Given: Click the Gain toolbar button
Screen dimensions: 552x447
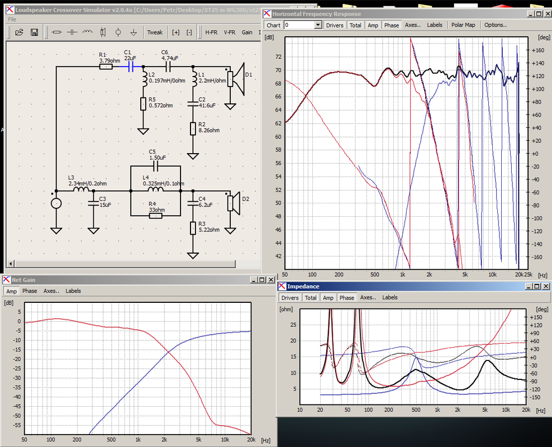Looking at the screenshot, I should [247, 32].
